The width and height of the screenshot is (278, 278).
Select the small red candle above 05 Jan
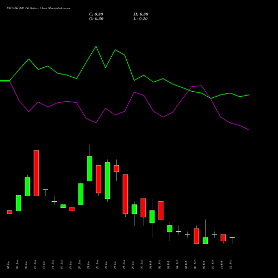(9, 212)
